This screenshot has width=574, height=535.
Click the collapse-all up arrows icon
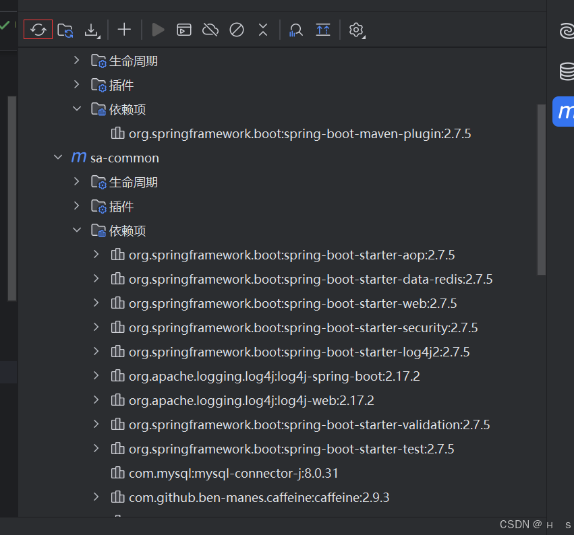322,30
